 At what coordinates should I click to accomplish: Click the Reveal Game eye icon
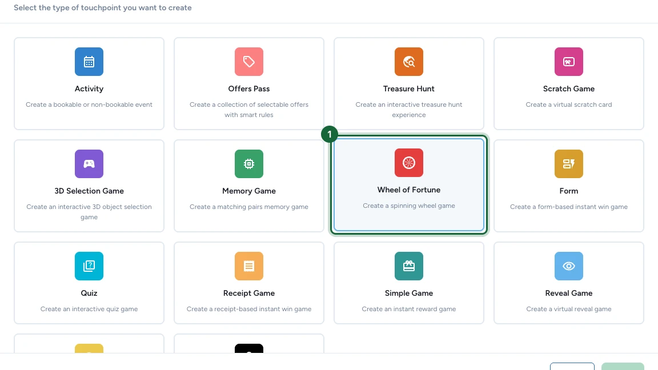569,266
